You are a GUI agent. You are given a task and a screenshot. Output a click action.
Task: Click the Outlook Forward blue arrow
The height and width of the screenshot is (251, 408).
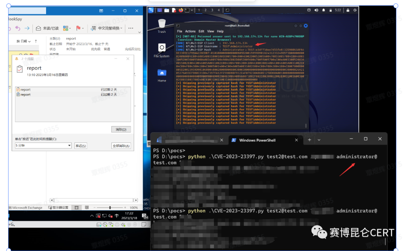(27, 28)
